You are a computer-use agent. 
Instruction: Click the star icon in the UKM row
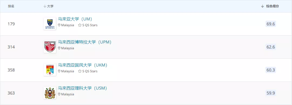click(x=80, y=71)
